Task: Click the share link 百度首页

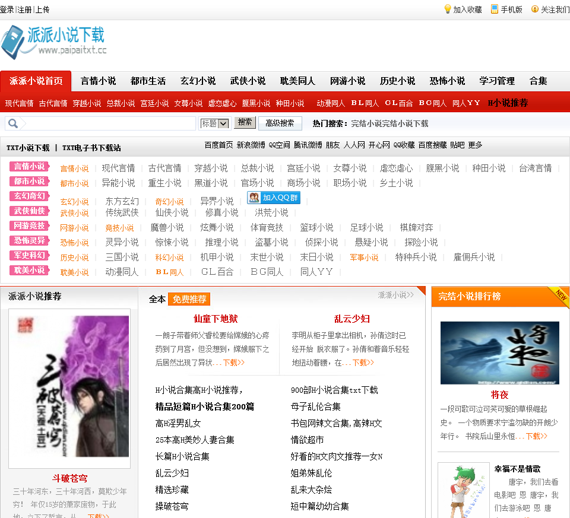Action: coord(219,145)
